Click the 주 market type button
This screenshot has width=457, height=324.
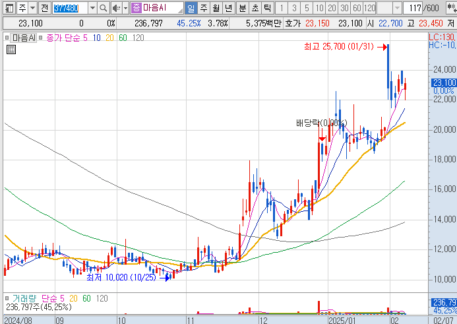tap(22, 8)
